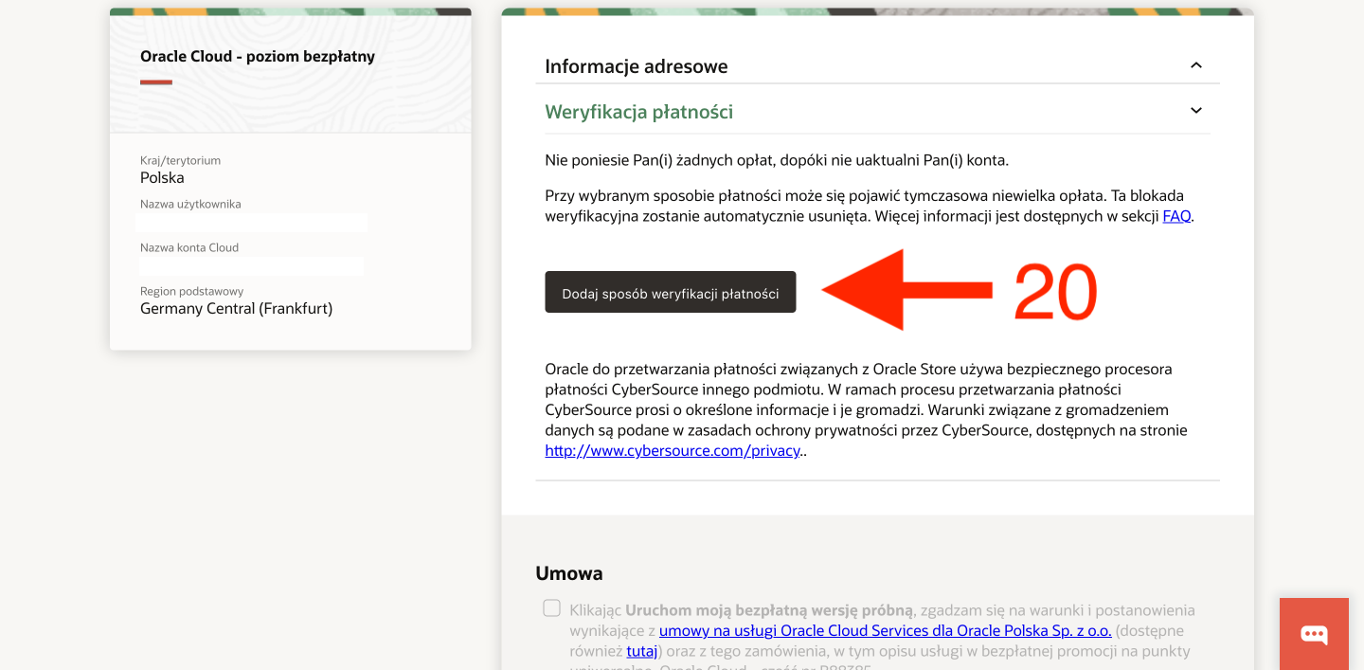Click the Umowa section heading
Image resolution: width=1364 pixels, height=670 pixels.
click(568, 573)
